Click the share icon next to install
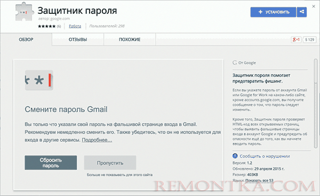 coord(302,12)
